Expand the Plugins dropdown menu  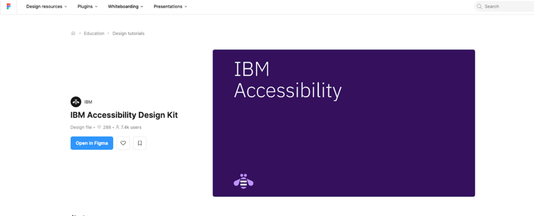(88, 6)
